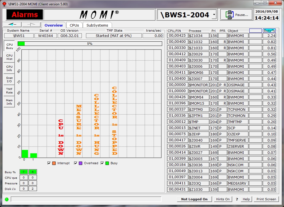The width and height of the screenshot is (284, 207).
Task: Switch to the SubSystems tab
Action: tap(97, 25)
